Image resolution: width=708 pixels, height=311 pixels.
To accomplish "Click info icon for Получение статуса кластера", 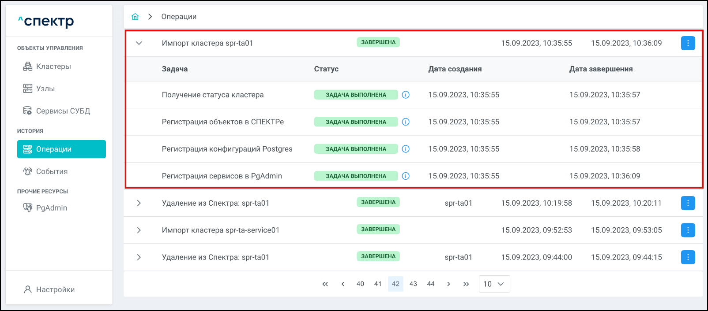I will (406, 95).
